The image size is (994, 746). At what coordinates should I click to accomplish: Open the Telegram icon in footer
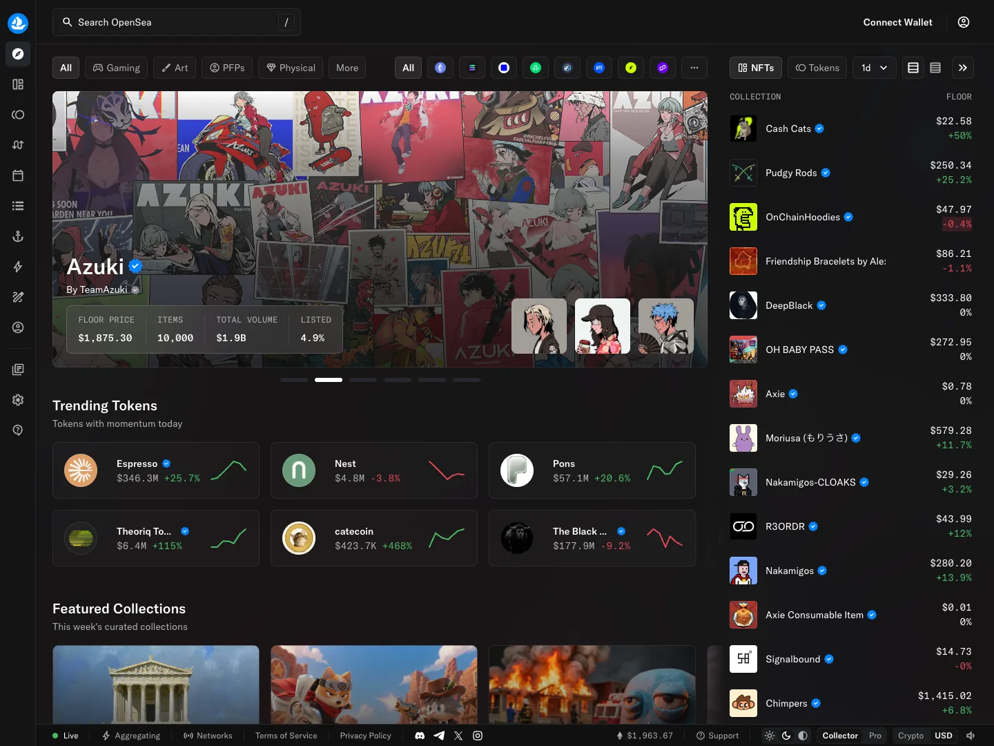click(x=439, y=736)
